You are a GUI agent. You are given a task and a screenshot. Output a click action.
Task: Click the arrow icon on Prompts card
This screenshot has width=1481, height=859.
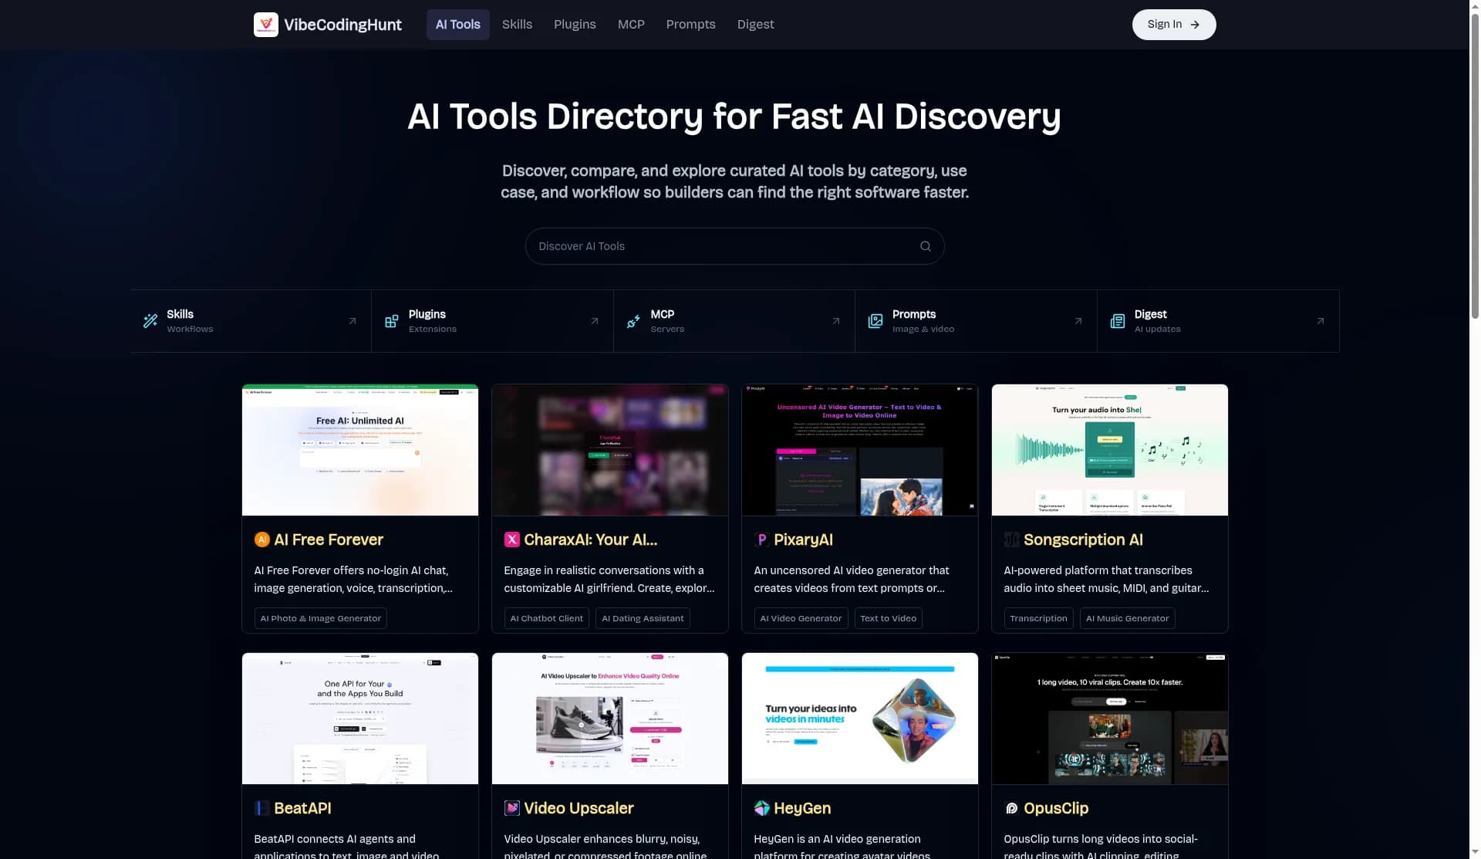pos(1078,321)
